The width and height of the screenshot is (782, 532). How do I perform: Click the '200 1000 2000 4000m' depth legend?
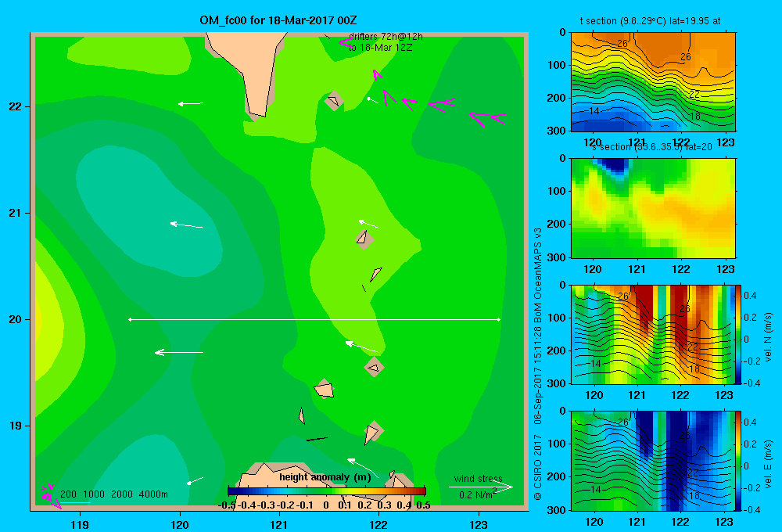tap(113, 494)
